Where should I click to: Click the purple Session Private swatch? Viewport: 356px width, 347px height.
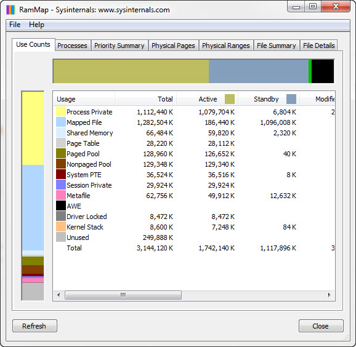pyautogui.click(x=61, y=185)
